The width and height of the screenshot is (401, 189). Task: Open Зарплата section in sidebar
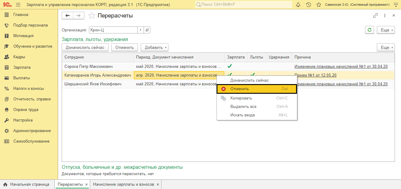click(22, 67)
